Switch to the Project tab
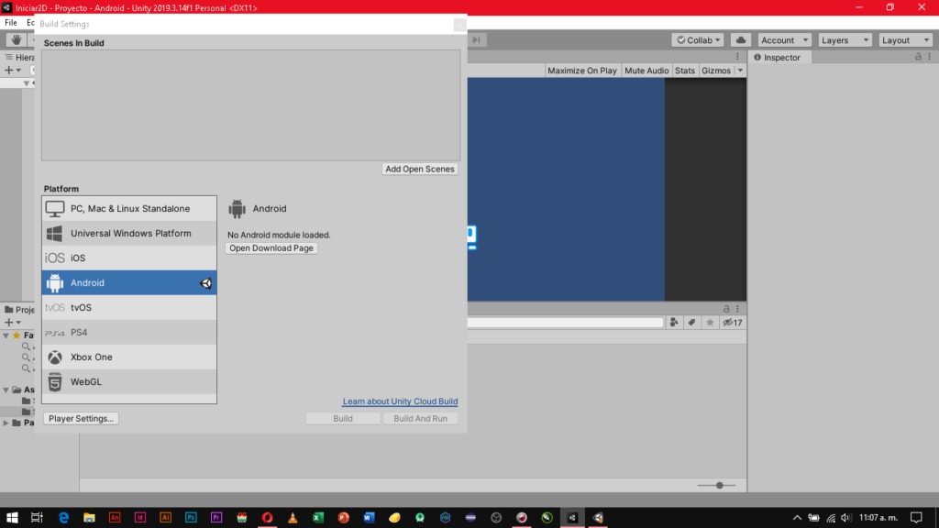 click(19, 310)
